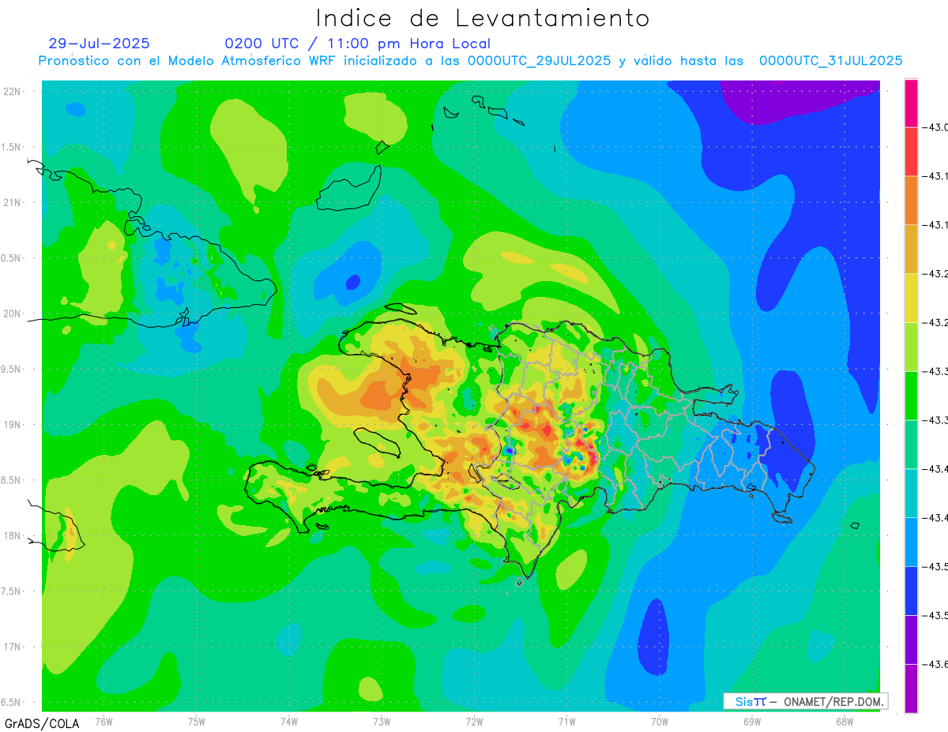
Task: Click the '73W' longitude label
Action: (382, 721)
